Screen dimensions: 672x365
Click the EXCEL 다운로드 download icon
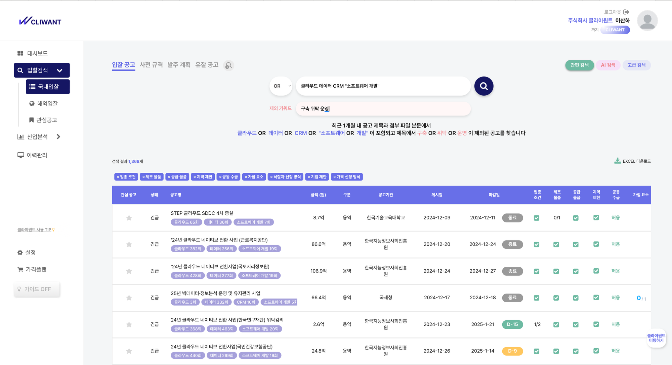pos(617,161)
